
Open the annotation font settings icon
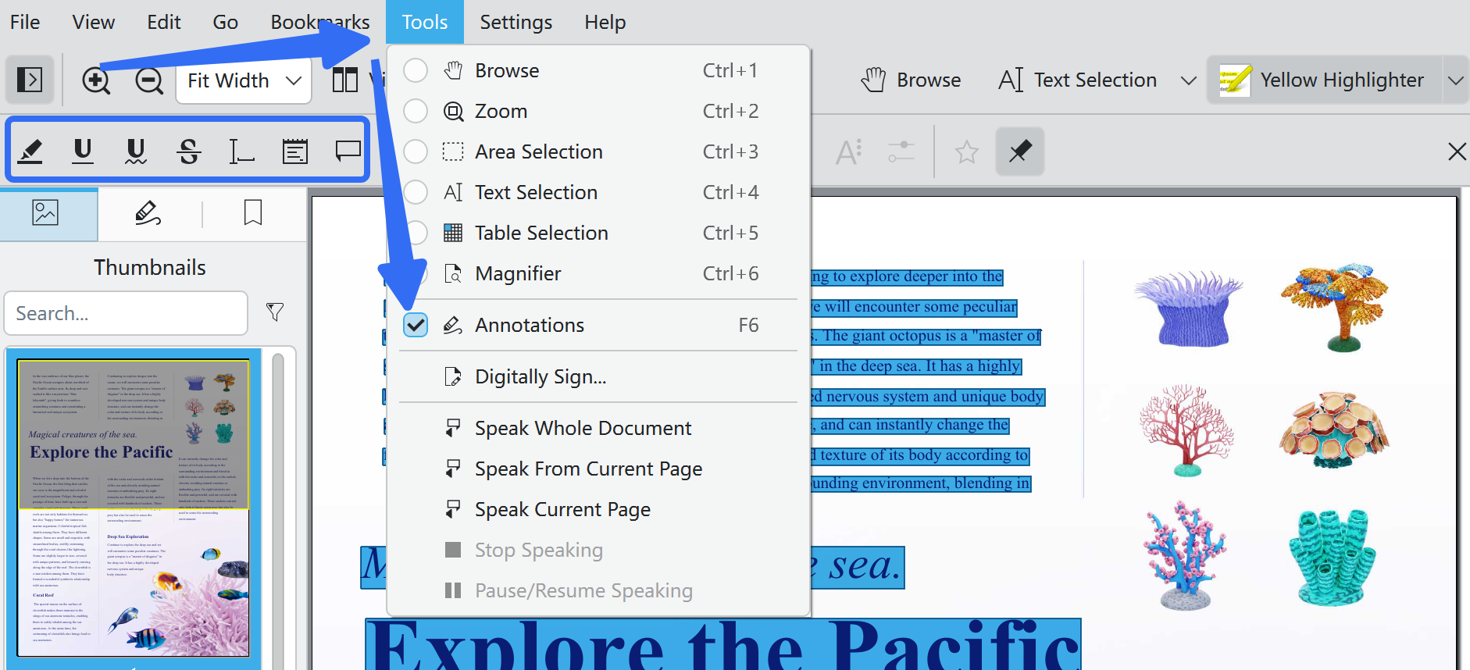pos(849,151)
